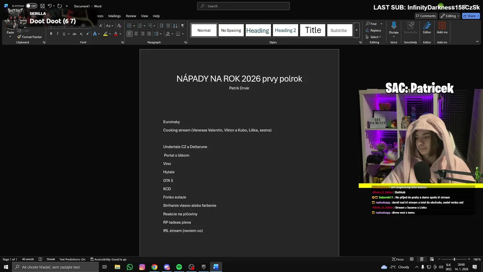Click the 46 words counter in status bar
This screenshot has height=272, width=483.
[28, 259]
